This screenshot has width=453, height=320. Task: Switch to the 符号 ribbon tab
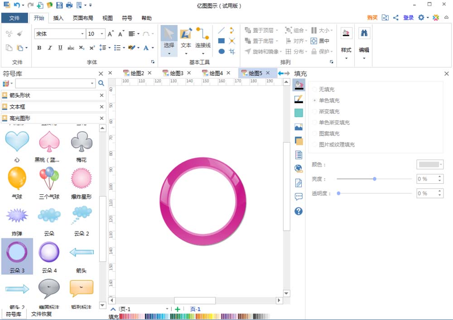(127, 18)
